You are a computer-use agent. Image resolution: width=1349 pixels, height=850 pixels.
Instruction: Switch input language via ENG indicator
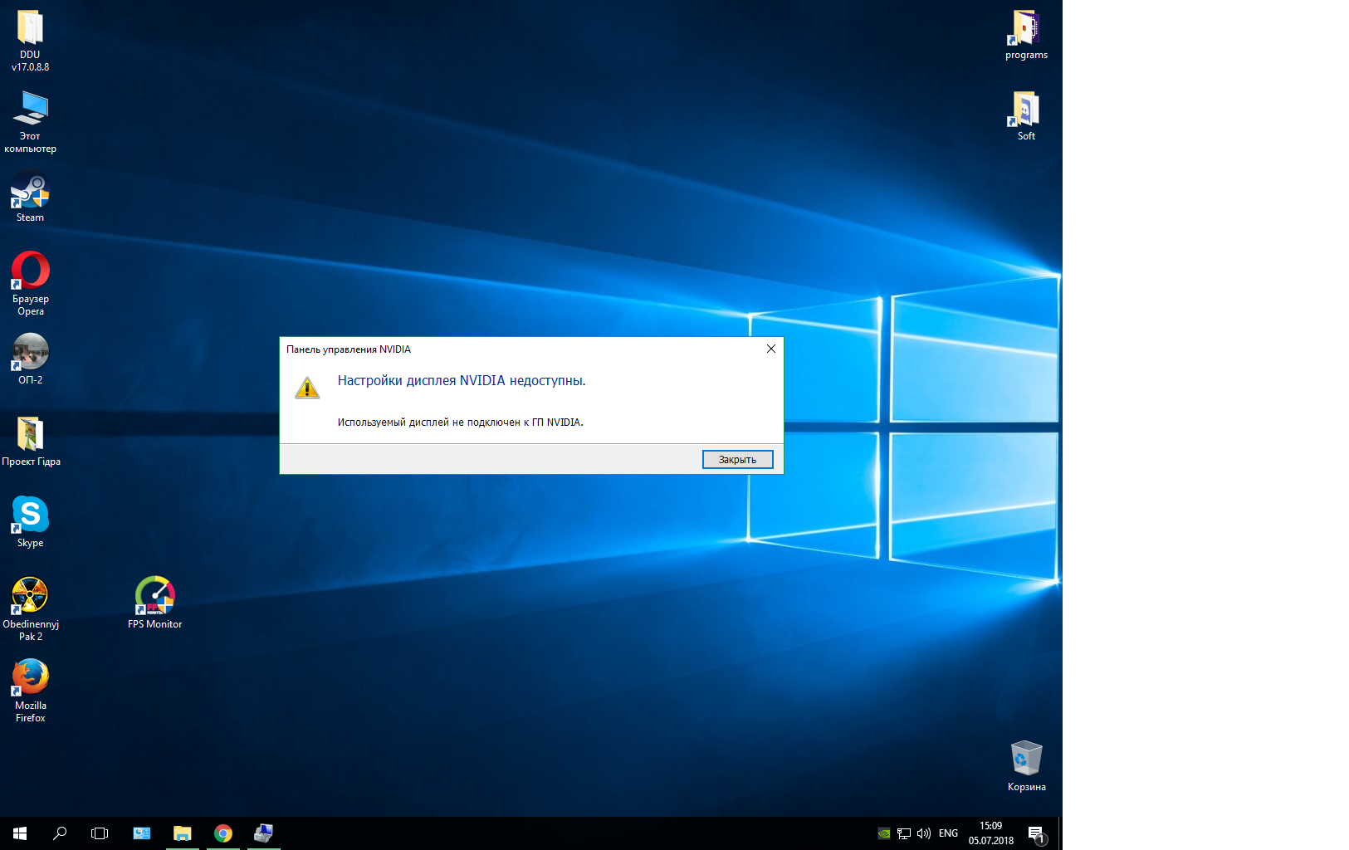click(948, 833)
